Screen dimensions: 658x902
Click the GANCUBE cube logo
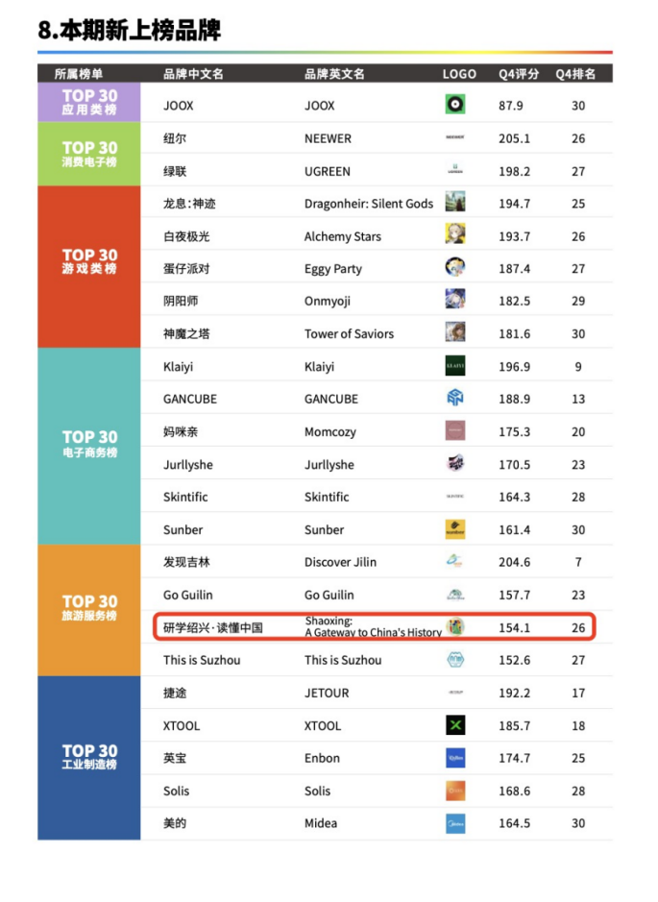coord(455,399)
